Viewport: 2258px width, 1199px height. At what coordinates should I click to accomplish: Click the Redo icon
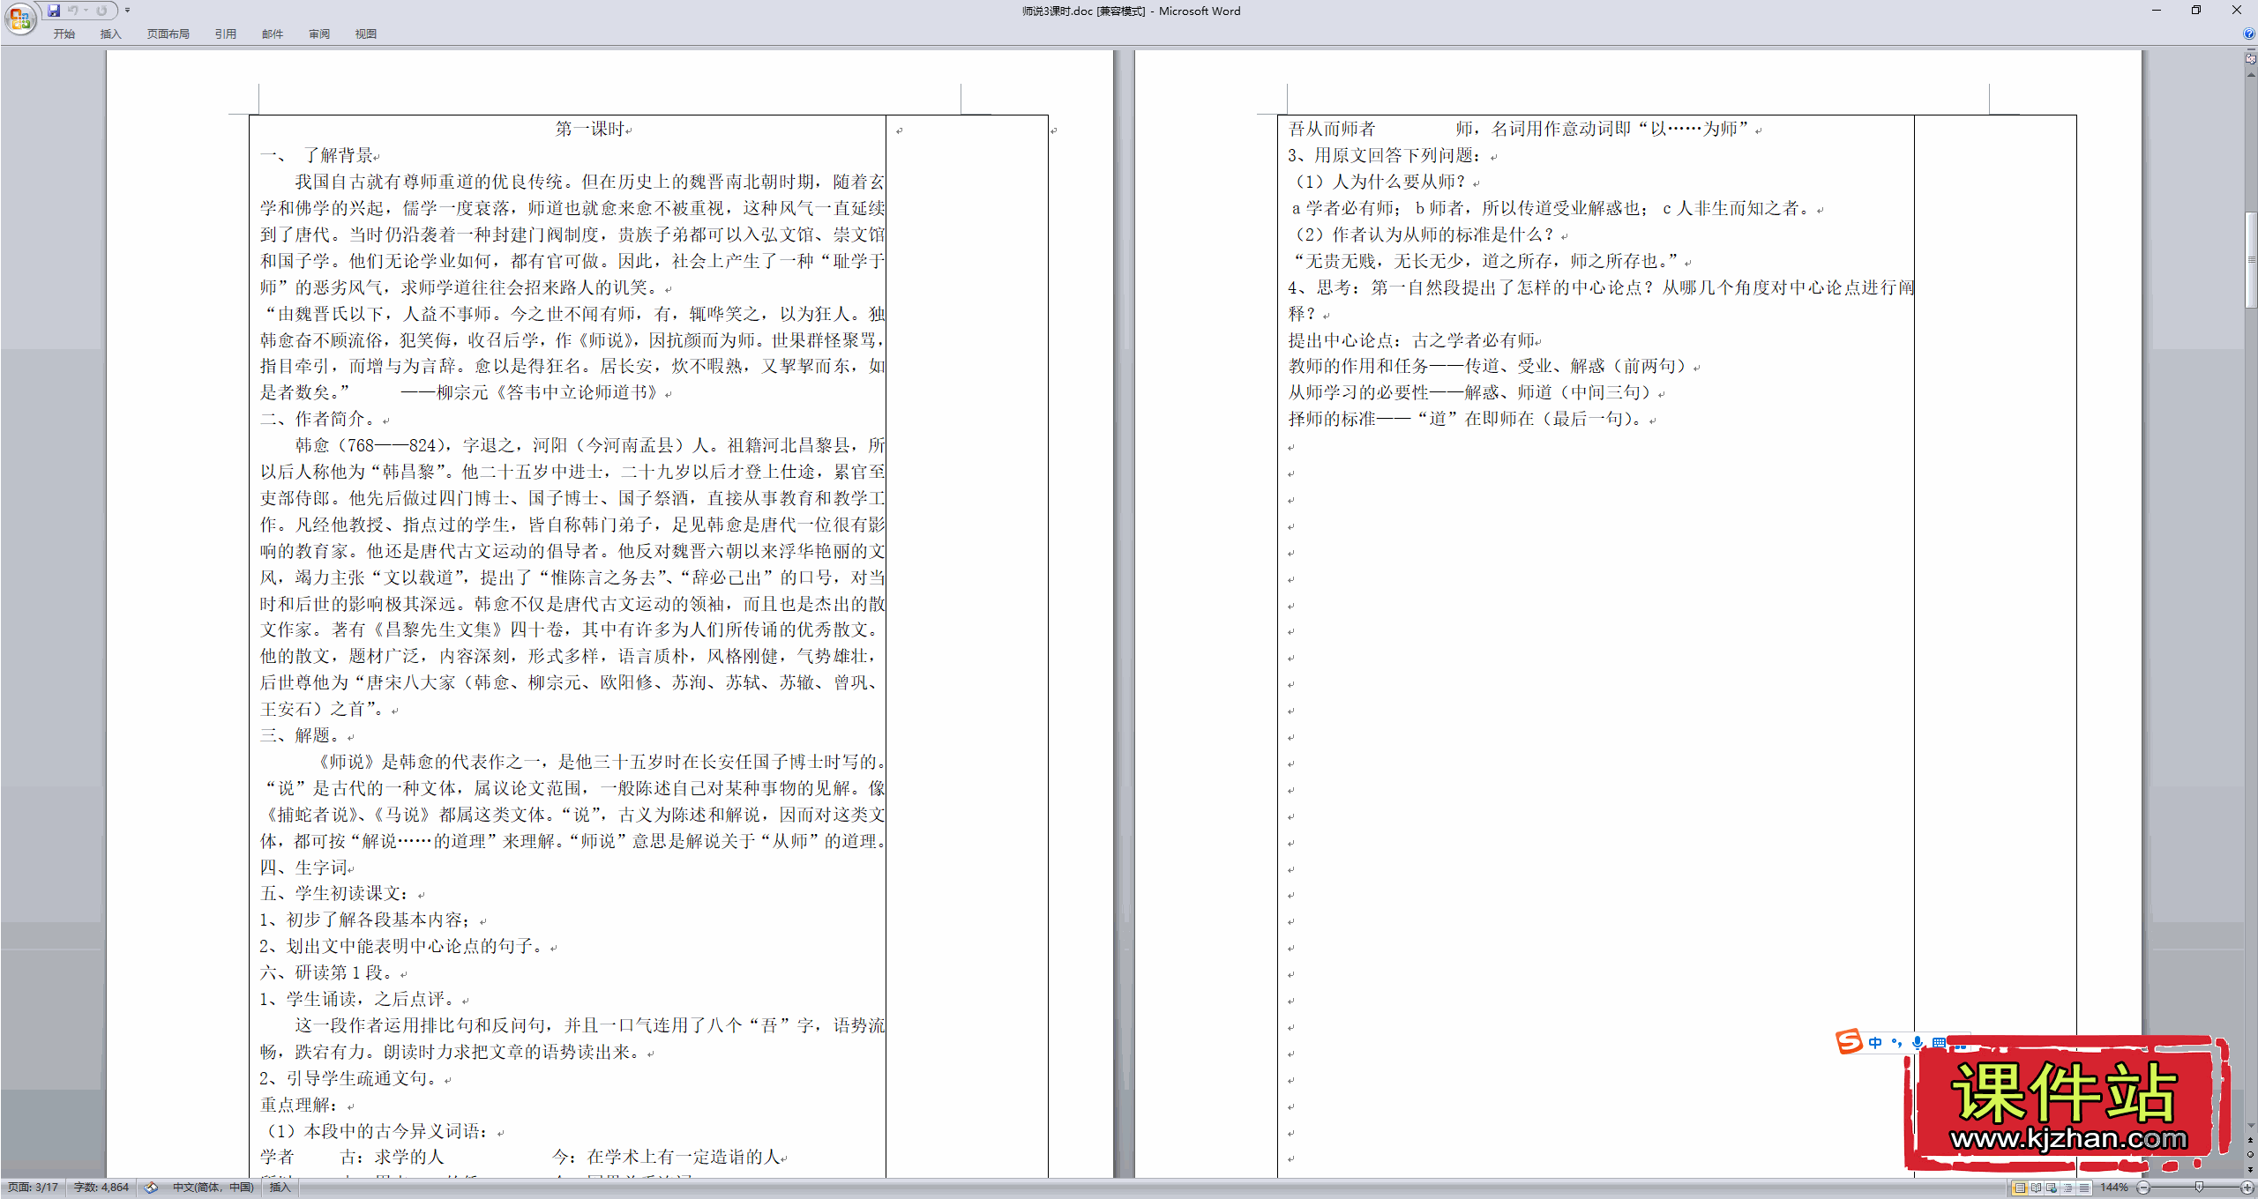coord(101,11)
